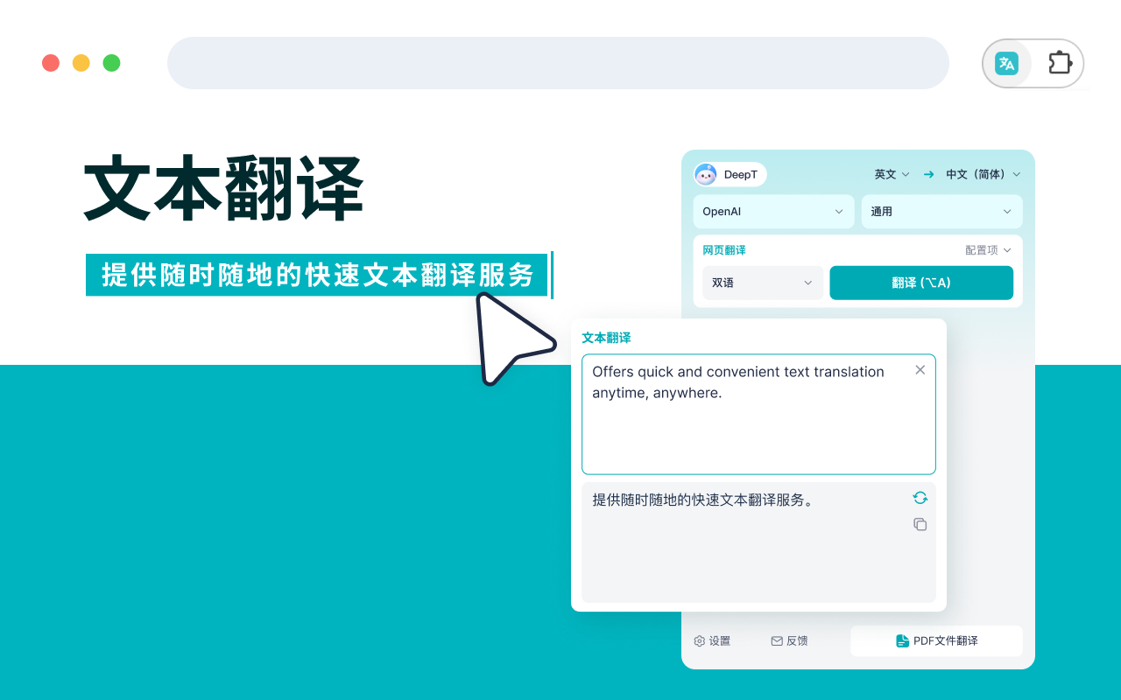Click the DeepT mascot avatar icon

click(705, 174)
